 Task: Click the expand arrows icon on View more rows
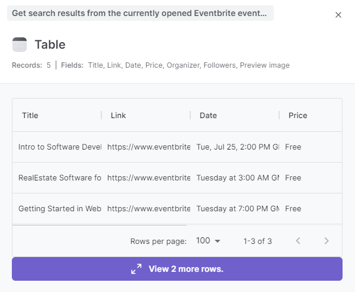(x=136, y=269)
